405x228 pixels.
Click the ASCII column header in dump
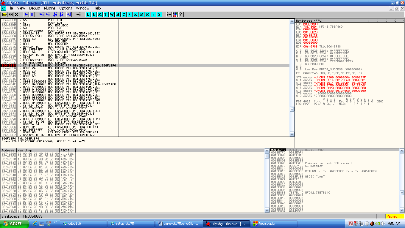pyautogui.click(x=68, y=151)
